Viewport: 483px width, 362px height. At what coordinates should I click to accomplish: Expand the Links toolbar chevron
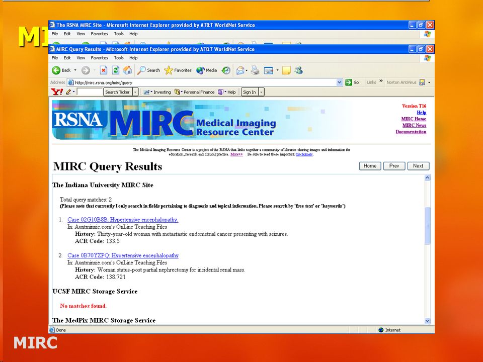tap(381, 81)
